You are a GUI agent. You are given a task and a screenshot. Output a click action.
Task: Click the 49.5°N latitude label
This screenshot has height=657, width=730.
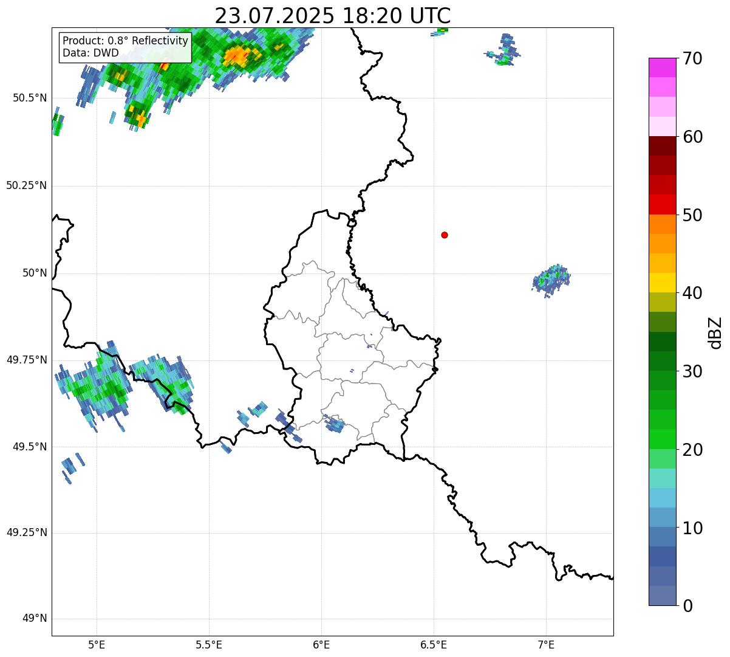click(x=30, y=447)
